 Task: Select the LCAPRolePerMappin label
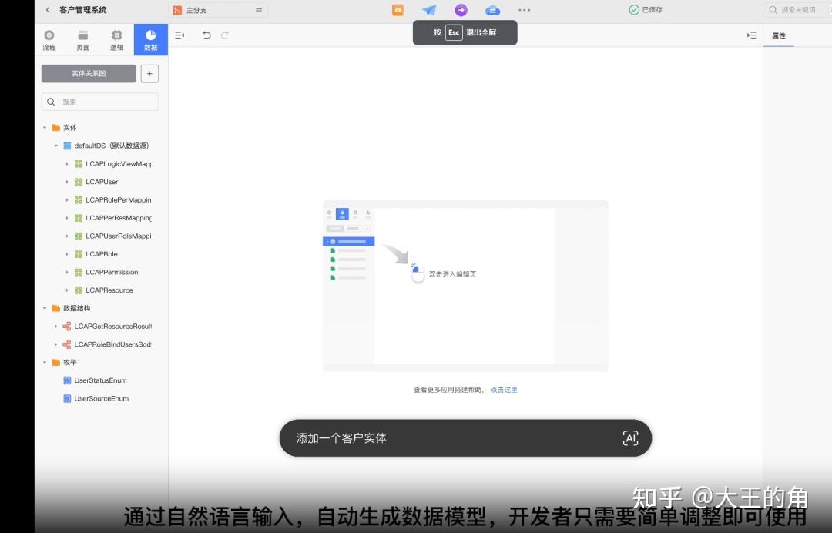click(x=119, y=200)
